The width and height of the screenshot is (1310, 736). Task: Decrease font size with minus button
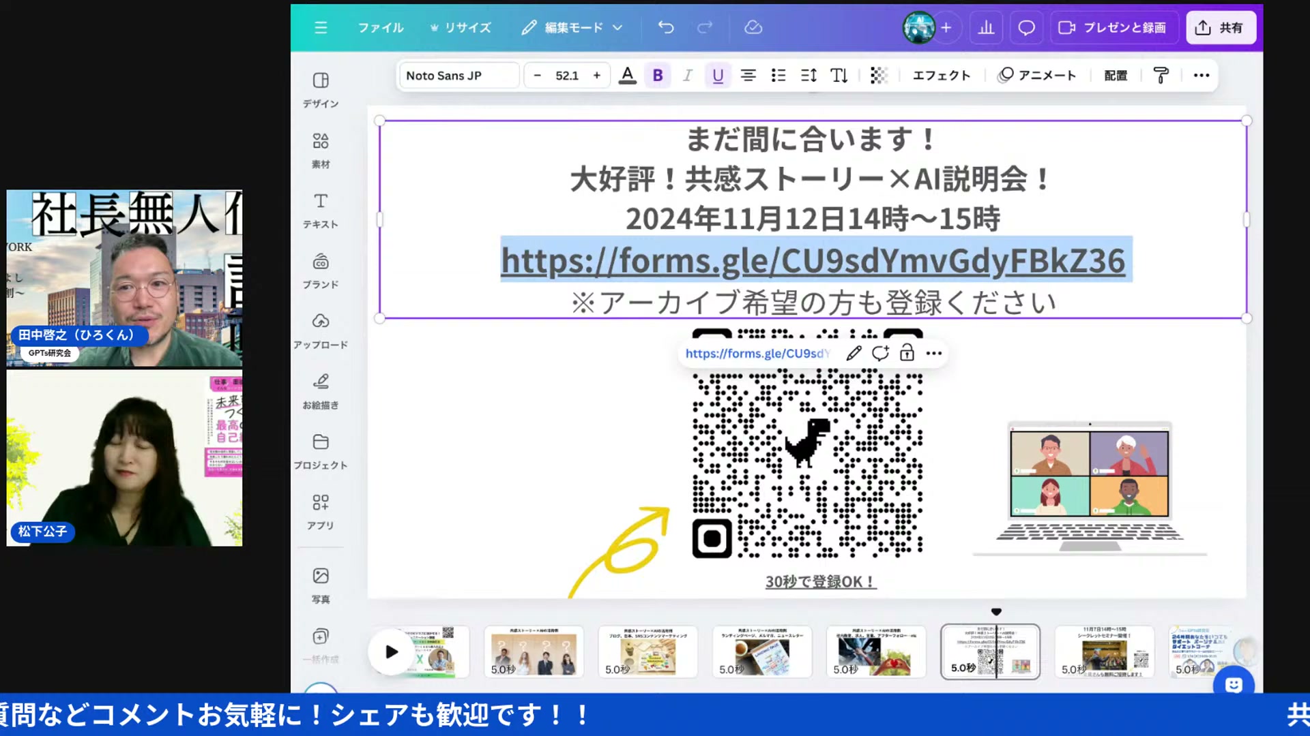click(x=538, y=76)
